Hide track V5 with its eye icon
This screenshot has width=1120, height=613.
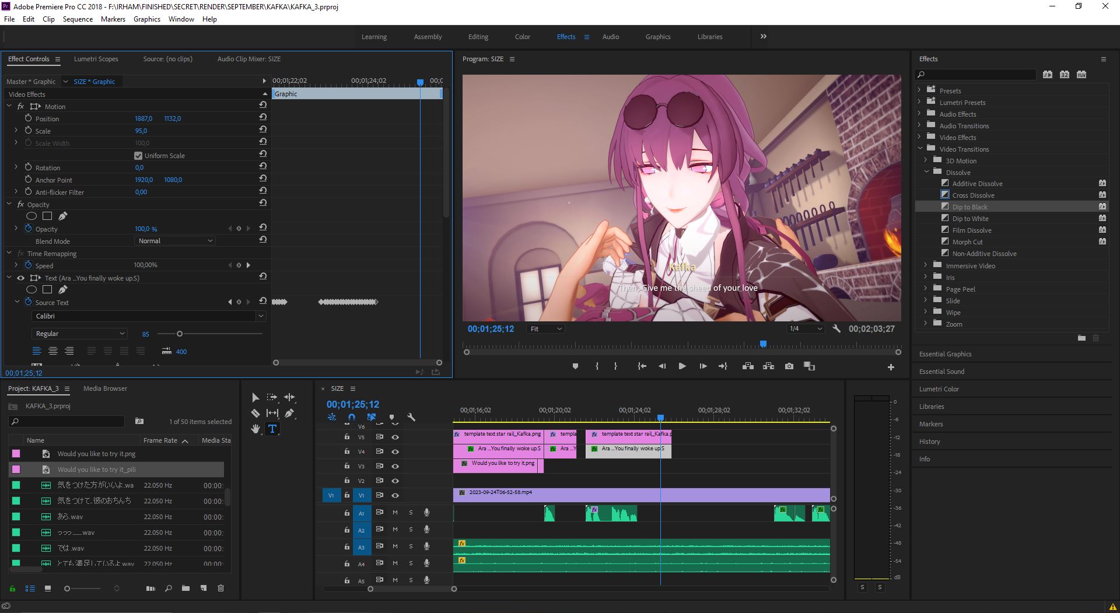tap(395, 437)
